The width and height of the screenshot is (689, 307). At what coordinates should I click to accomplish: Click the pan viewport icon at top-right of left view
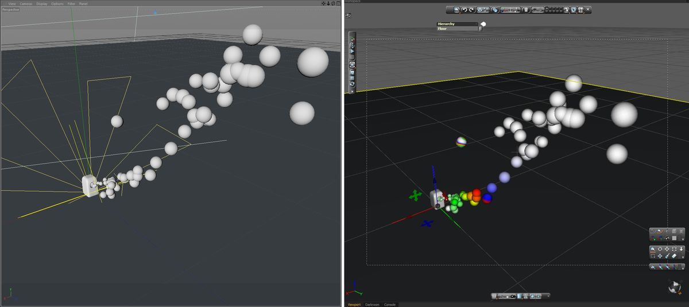tap(323, 4)
